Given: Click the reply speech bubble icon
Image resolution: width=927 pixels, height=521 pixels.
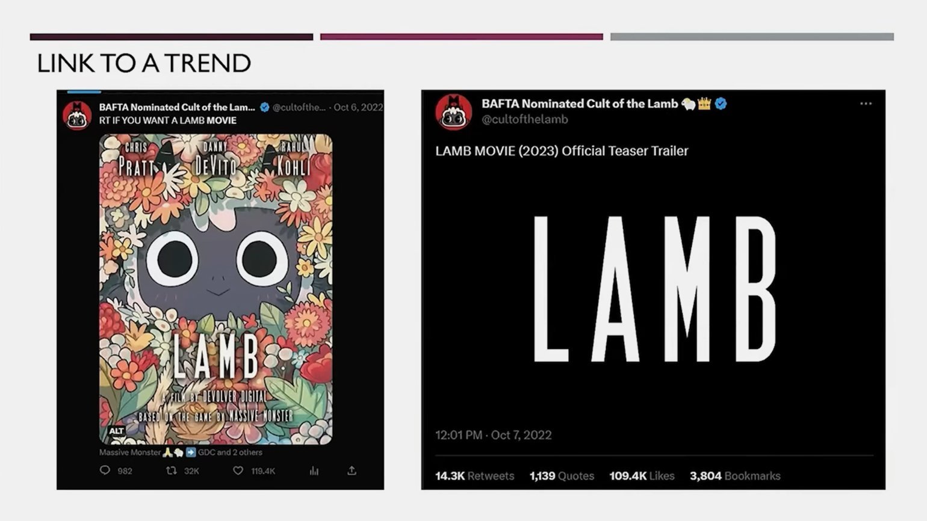Looking at the screenshot, I should [x=105, y=470].
